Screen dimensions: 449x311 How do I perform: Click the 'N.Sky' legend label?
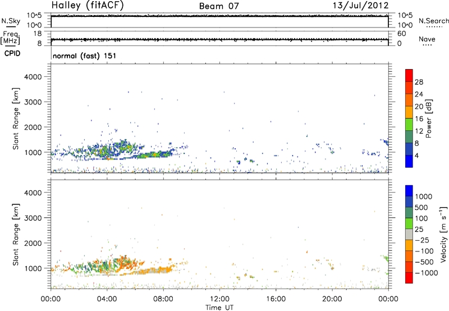[x=11, y=21]
